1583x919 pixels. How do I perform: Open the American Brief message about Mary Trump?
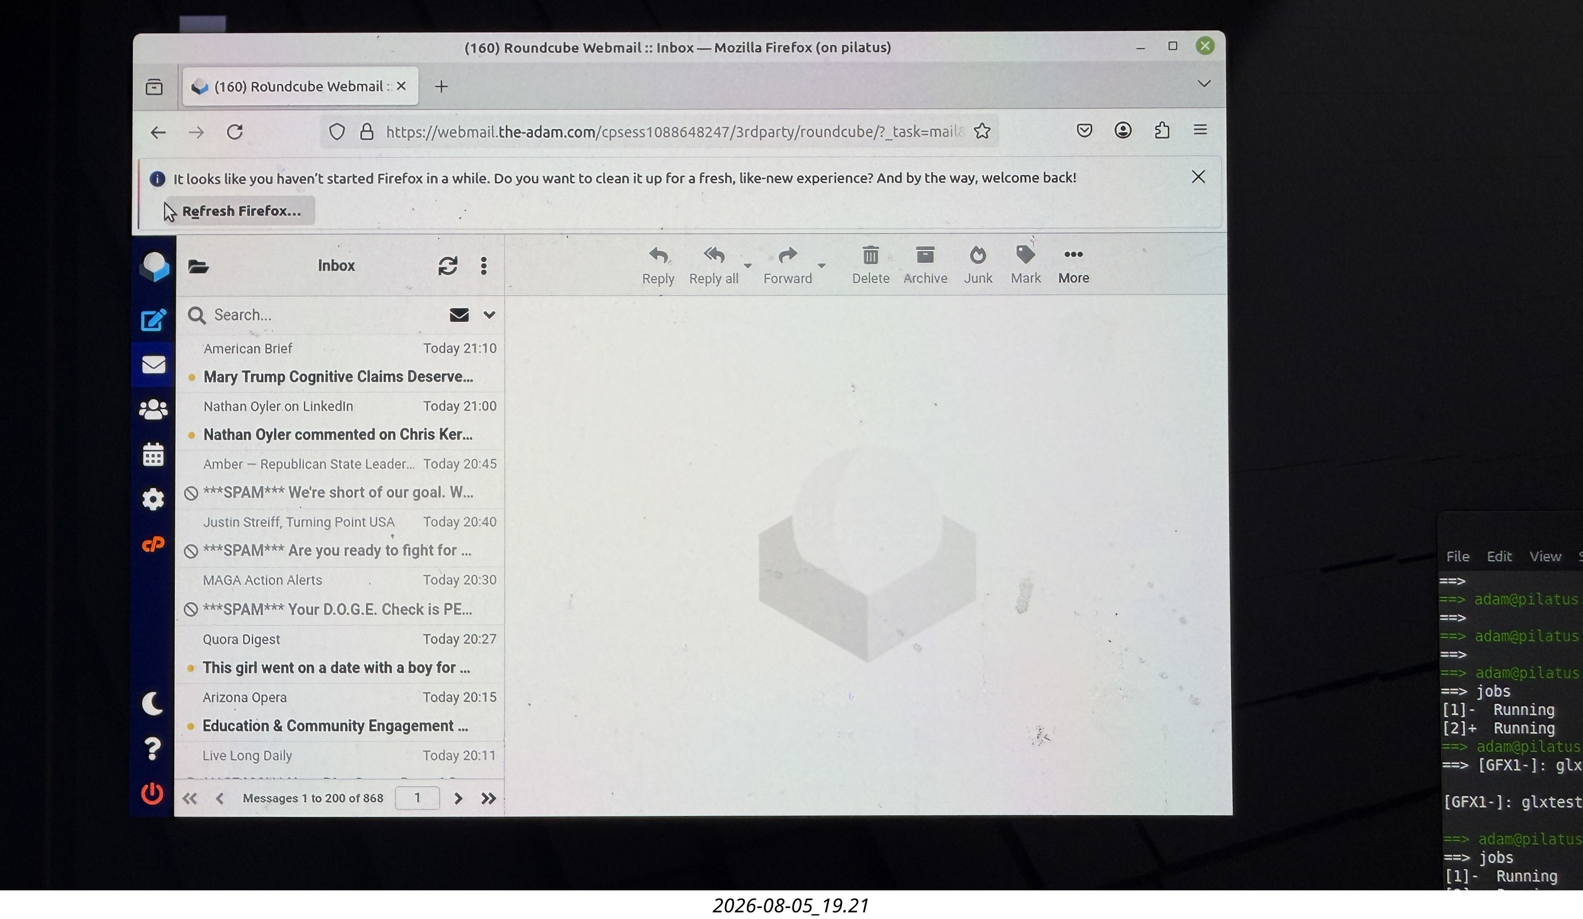tap(340, 363)
